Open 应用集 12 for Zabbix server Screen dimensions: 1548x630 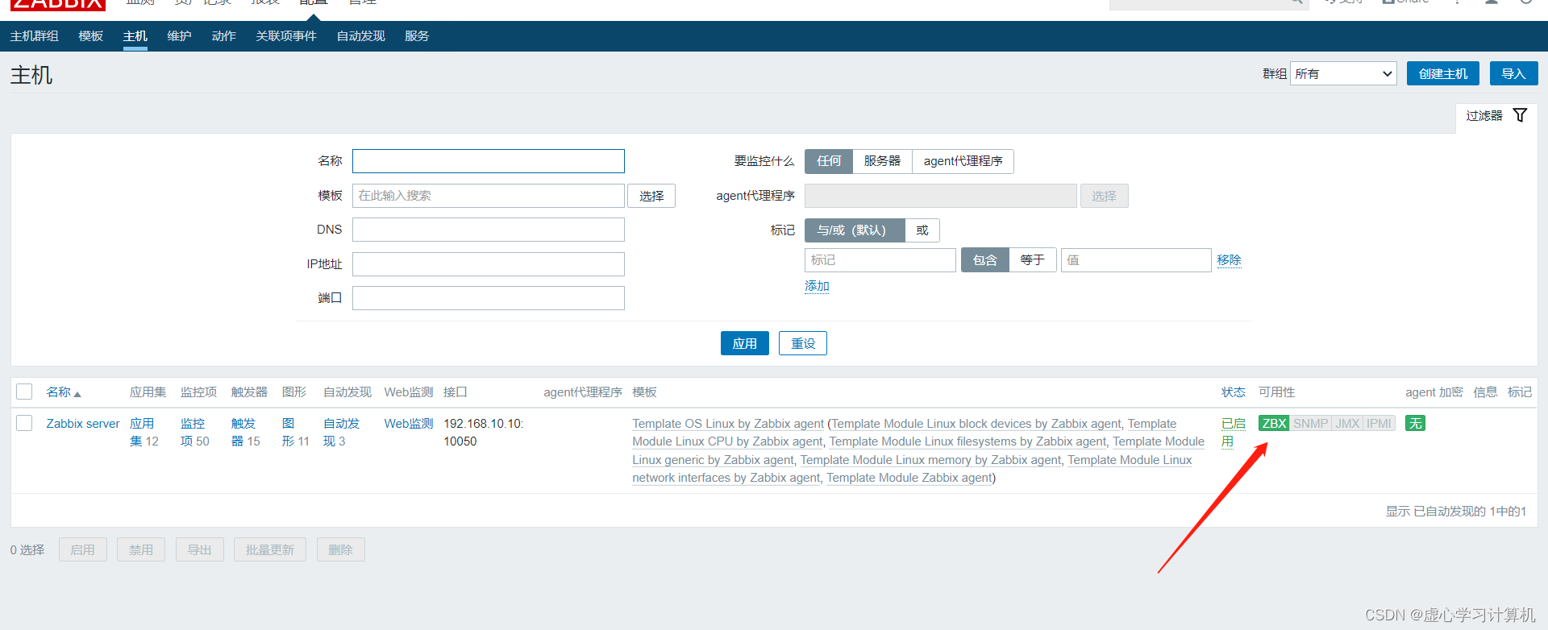[144, 433]
